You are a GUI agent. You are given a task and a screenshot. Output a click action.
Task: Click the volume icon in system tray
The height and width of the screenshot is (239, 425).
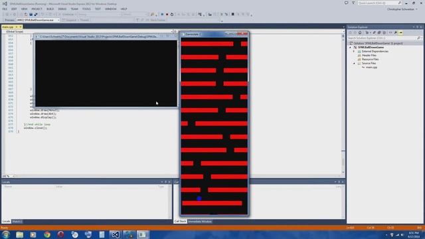(402, 235)
